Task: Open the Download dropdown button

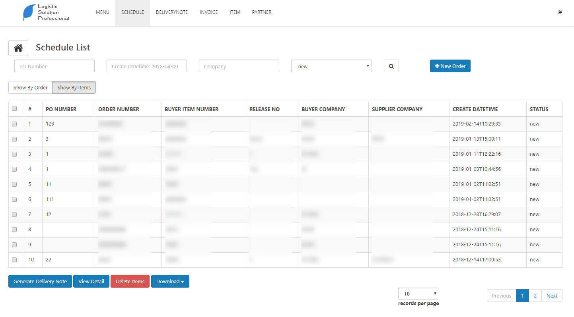Action: (170, 281)
